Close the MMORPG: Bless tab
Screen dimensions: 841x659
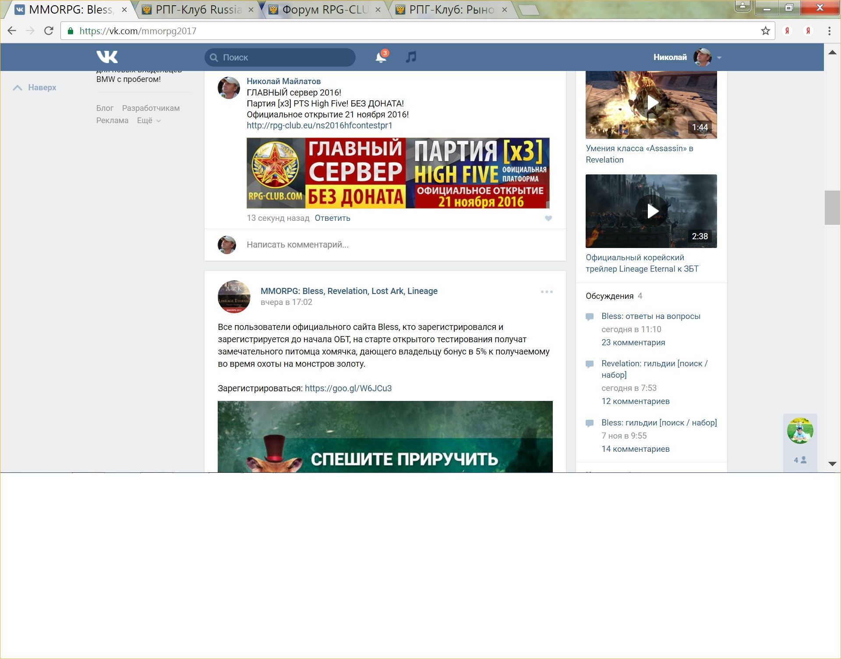(x=124, y=10)
